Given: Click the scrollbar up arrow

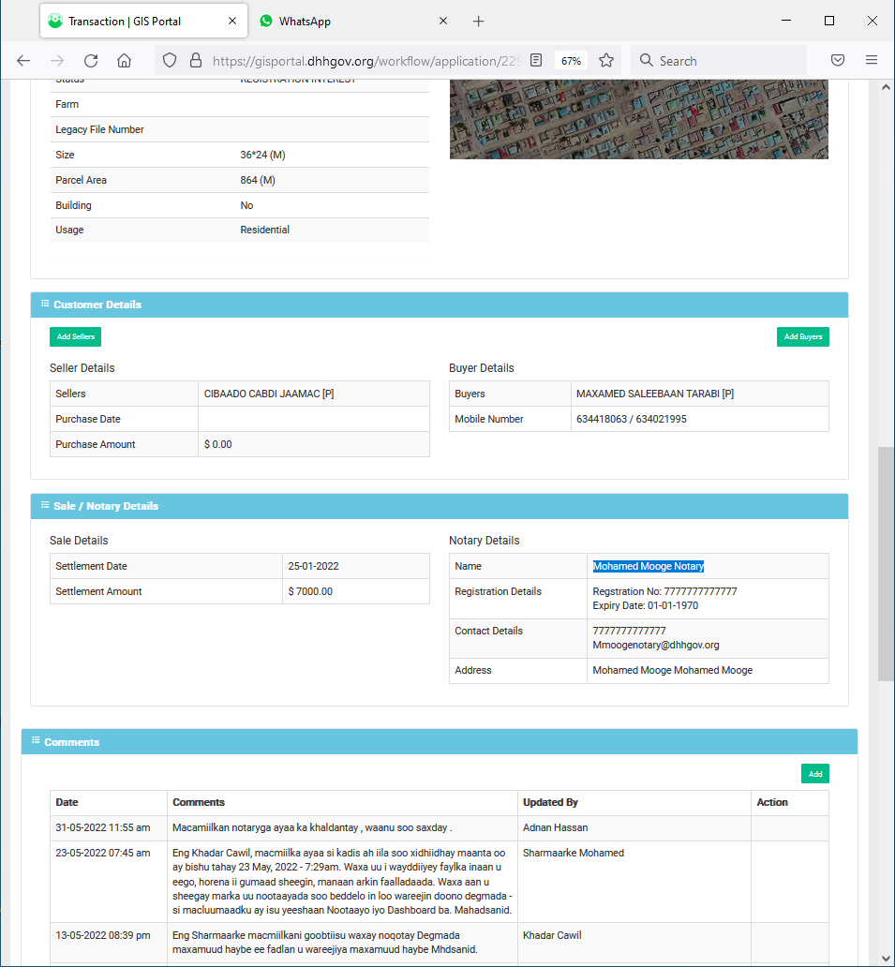Looking at the screenshot, I should [x=886, y=87].
